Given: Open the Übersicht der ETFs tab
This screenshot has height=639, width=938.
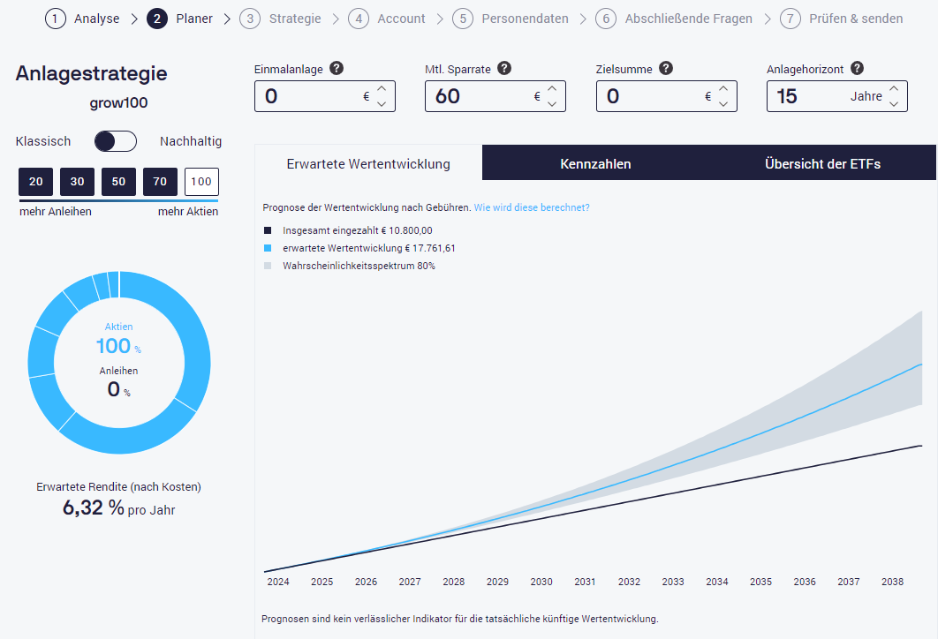Looking at the screenshot, I should (x=822, y=164).
